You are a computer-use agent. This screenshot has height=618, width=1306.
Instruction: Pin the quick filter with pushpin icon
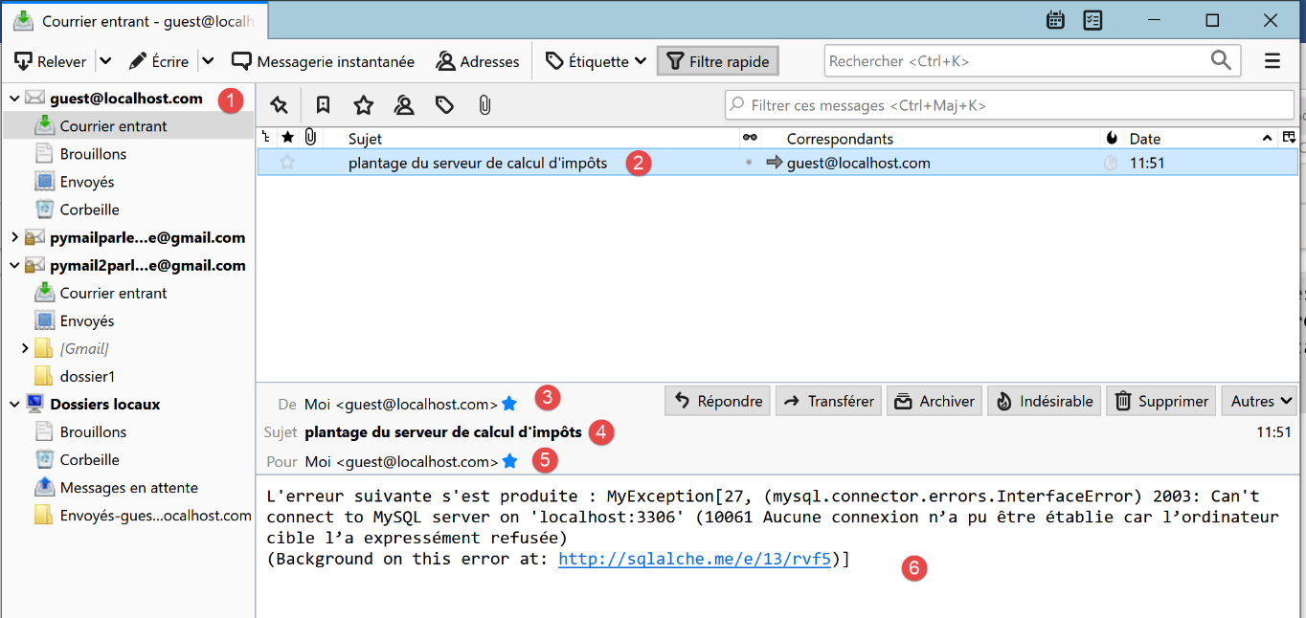[x=279, y=105]
